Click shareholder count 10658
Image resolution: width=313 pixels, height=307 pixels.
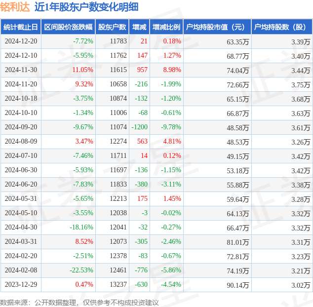click(118, 84)
